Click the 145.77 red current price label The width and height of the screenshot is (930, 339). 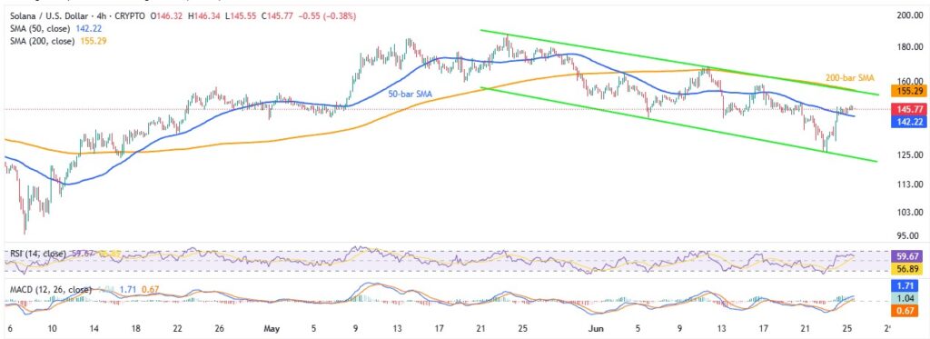[909, 109]
